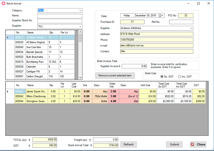Click the Freight (ex) amount field
Image resolution: width=214 pixels, height=151 pixels.
coord(106,140)
